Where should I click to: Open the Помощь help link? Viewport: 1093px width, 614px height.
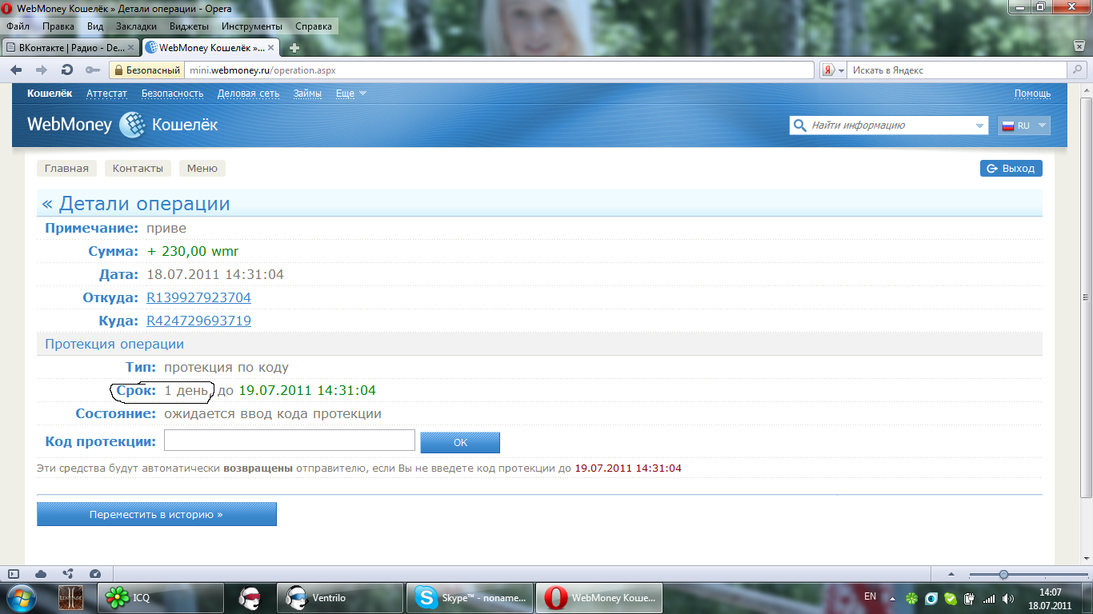tap(1032, 94)
